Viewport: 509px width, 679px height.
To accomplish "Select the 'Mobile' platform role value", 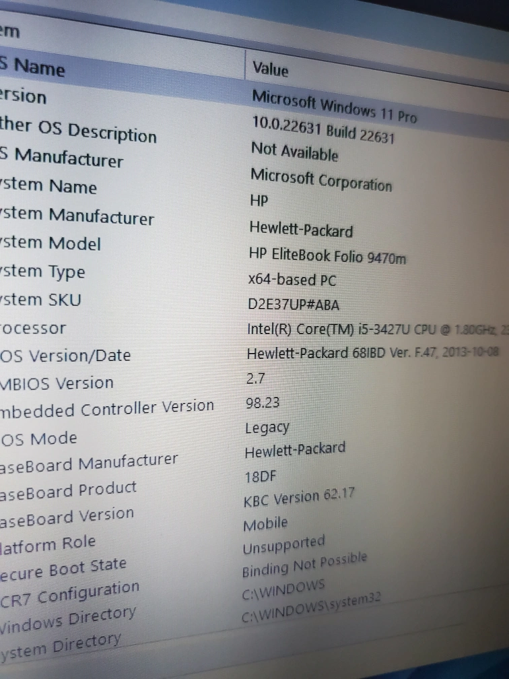I will click(265, 524).
